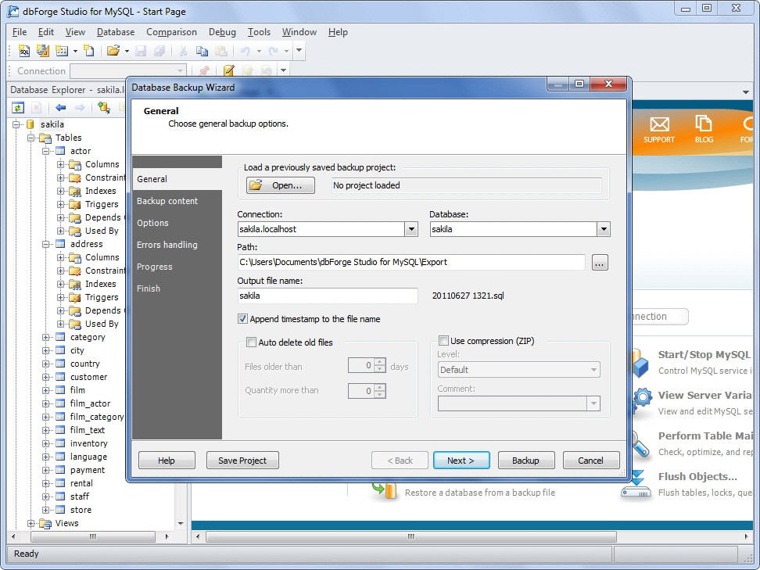Expand the Views folder node
The image size is (760, 570).
31,523
